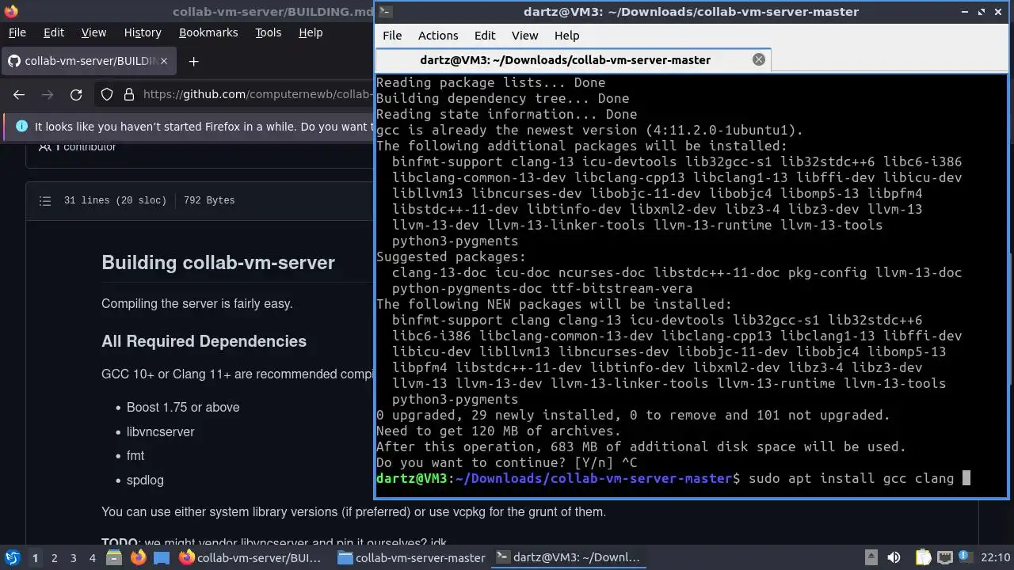Click the show desktop taskbar icon
This screenshot has height=570, width=1014.
162,557
